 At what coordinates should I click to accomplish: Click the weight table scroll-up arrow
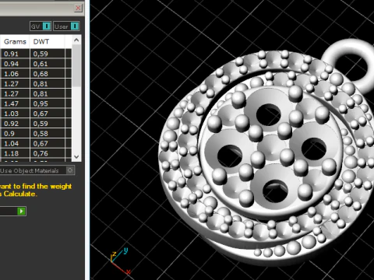coord(76,40)
